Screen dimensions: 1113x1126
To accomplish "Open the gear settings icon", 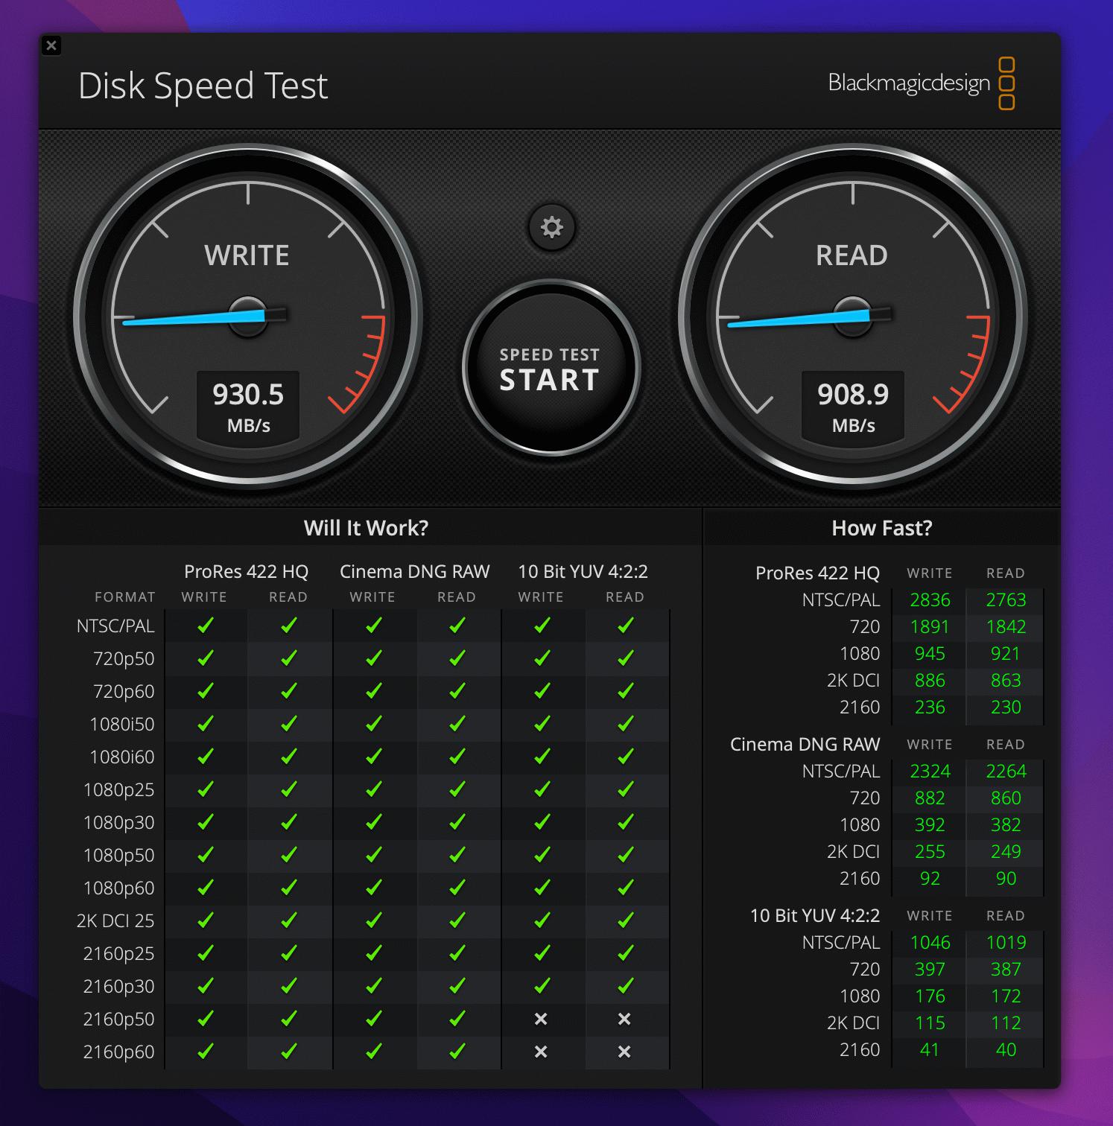I will (x=551, y=227).
